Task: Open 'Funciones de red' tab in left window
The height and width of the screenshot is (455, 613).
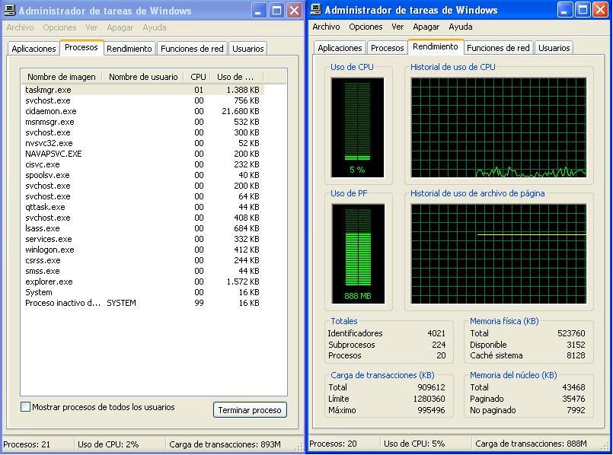Action: tap(192, 49)
